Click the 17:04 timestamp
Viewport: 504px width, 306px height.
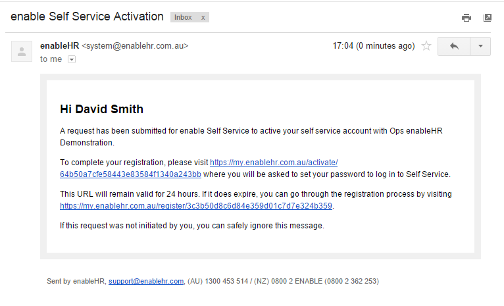pyautogui.click(x=374, y=46)
